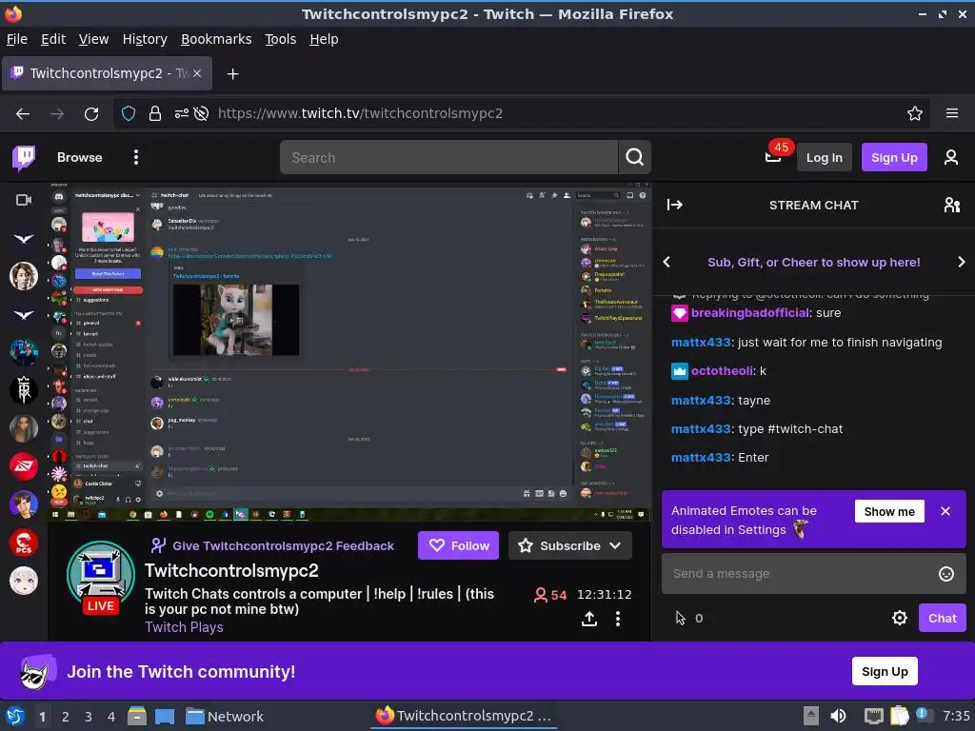975x731 pixels.
Task: Open channel points cursor icon
Action: [680, 618]
